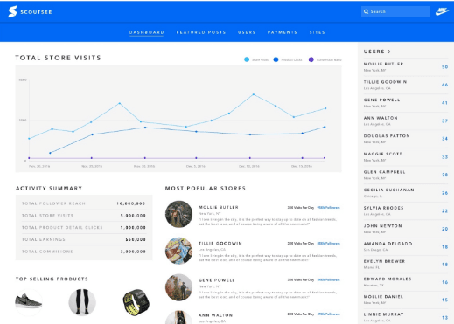Toggle Store Visits series in chart legend
Image resolution: width=454 pixels, height=324 pixels.
point(256,59)
